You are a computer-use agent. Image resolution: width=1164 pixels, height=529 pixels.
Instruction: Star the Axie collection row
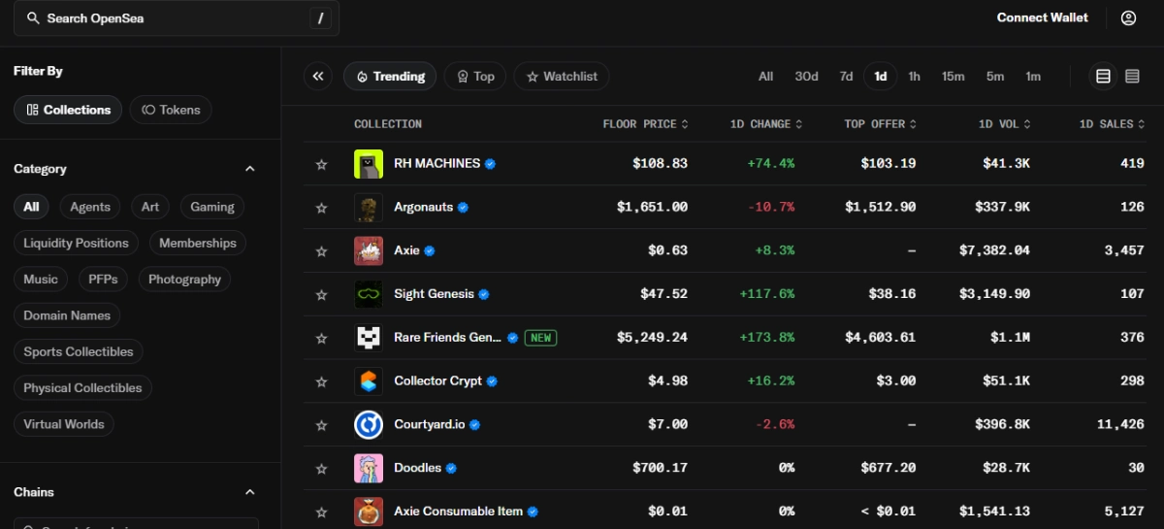tap(321, 251)
